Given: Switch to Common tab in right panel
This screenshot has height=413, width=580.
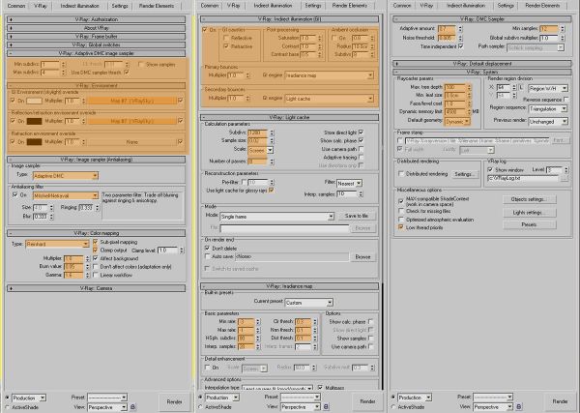Looking at the screenshot, I should (x=402, y=6).
